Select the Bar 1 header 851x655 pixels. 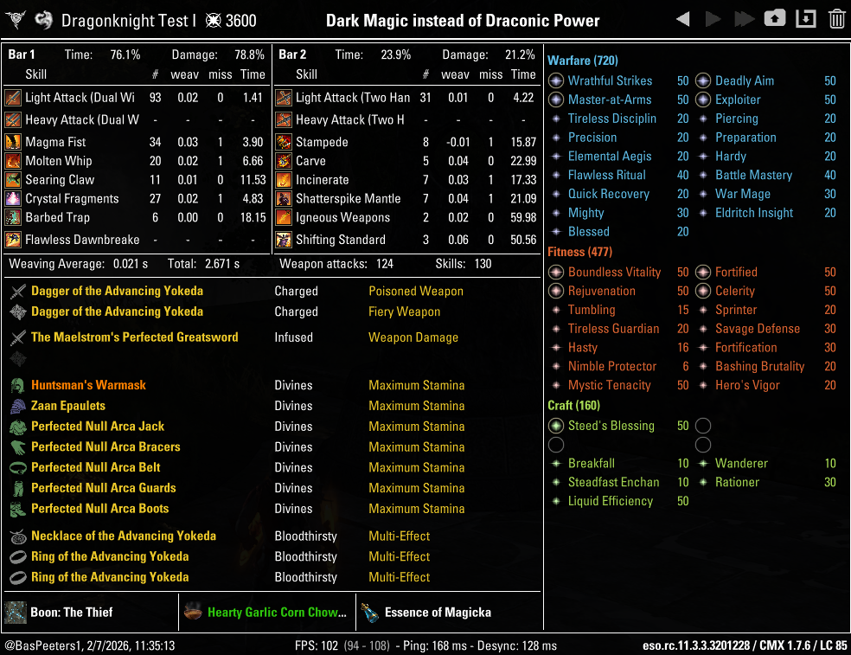pyautogui.click(x=22, y=53)
